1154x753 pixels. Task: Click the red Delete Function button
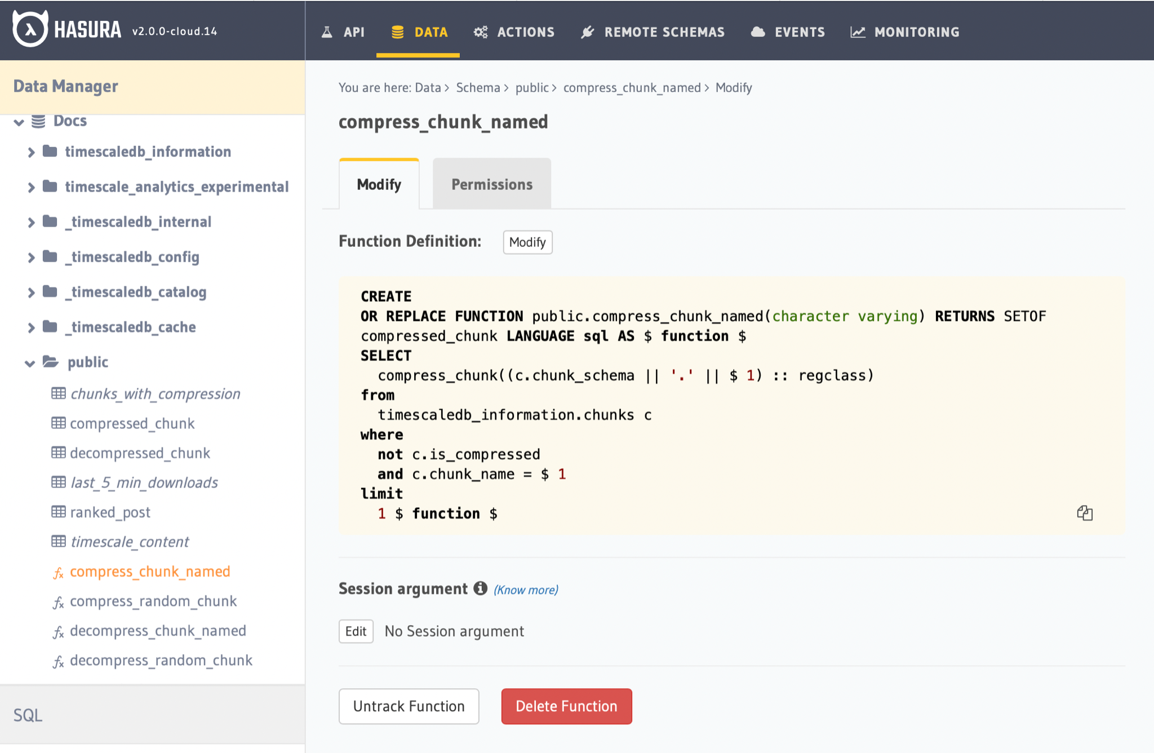tap(566, 706)
